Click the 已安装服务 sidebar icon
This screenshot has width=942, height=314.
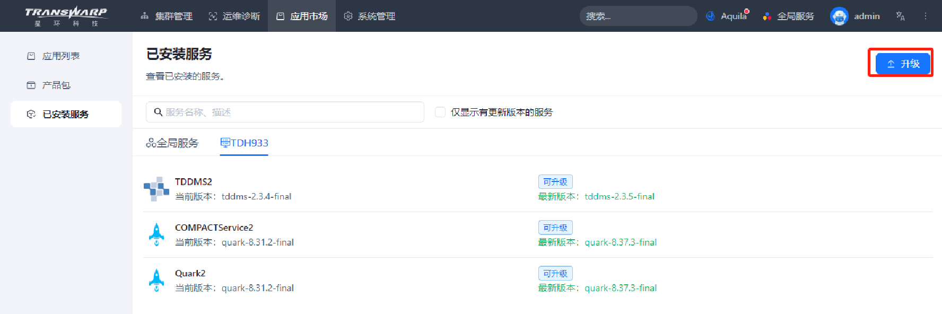pos(31,114)
